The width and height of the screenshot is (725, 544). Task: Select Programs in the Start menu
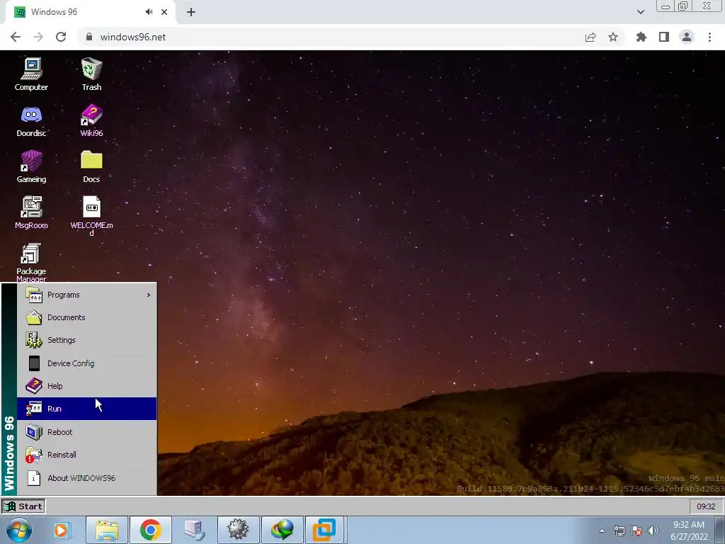click(x=87, y=295)
